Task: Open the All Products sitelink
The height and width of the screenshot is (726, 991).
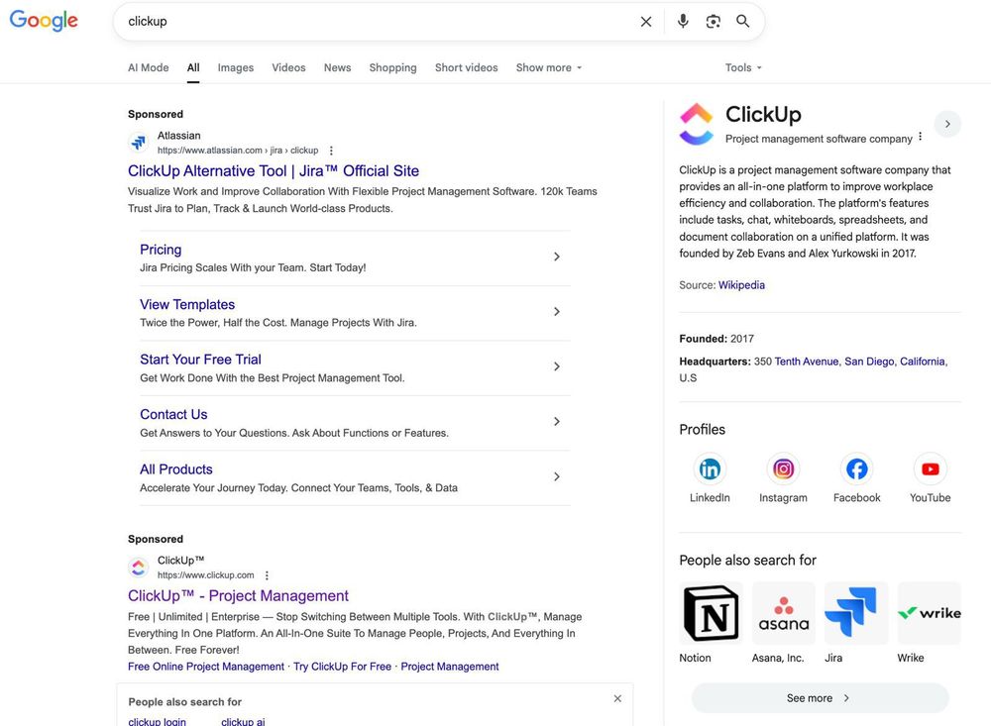Action: 176,469
